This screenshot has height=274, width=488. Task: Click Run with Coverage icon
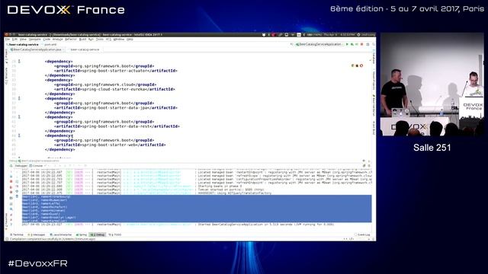tap(357, 44)
